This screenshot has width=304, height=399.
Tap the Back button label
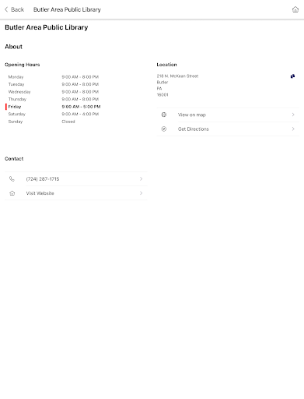(17, 9)
